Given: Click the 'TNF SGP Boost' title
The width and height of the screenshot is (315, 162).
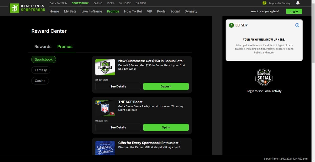Looking at the screenshot, I should (x=130, y=102).
